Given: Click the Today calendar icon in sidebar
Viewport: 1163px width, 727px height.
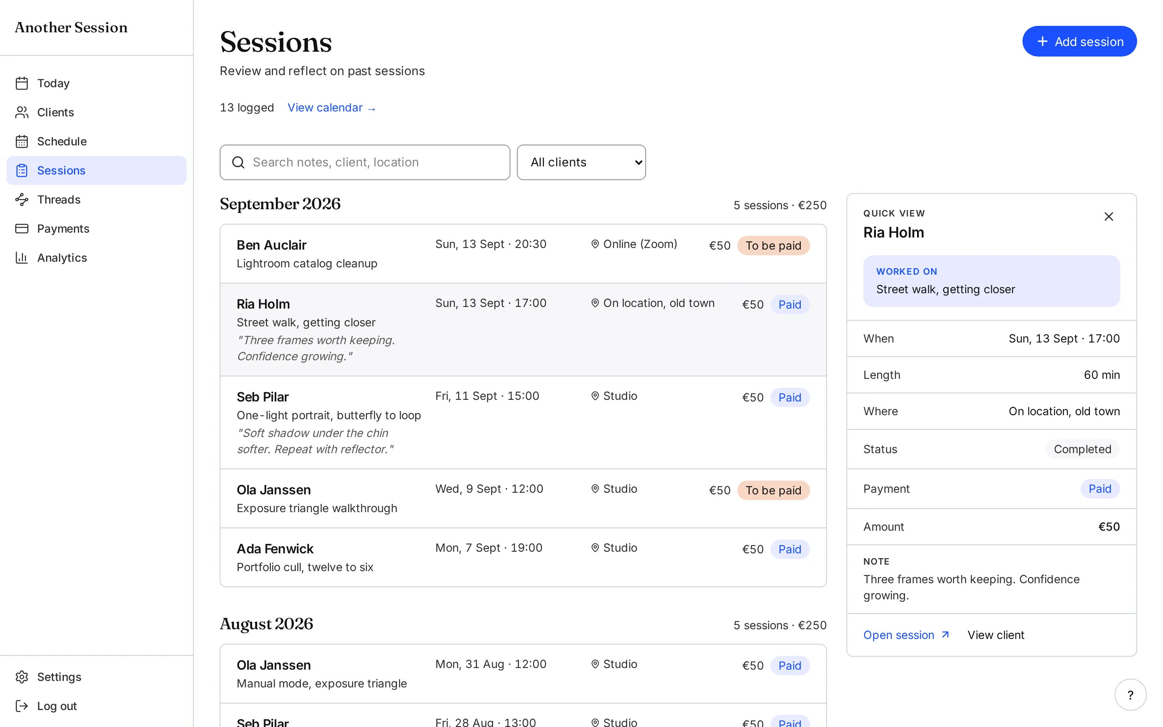Looking at the screenshot, I should (22, 83).
